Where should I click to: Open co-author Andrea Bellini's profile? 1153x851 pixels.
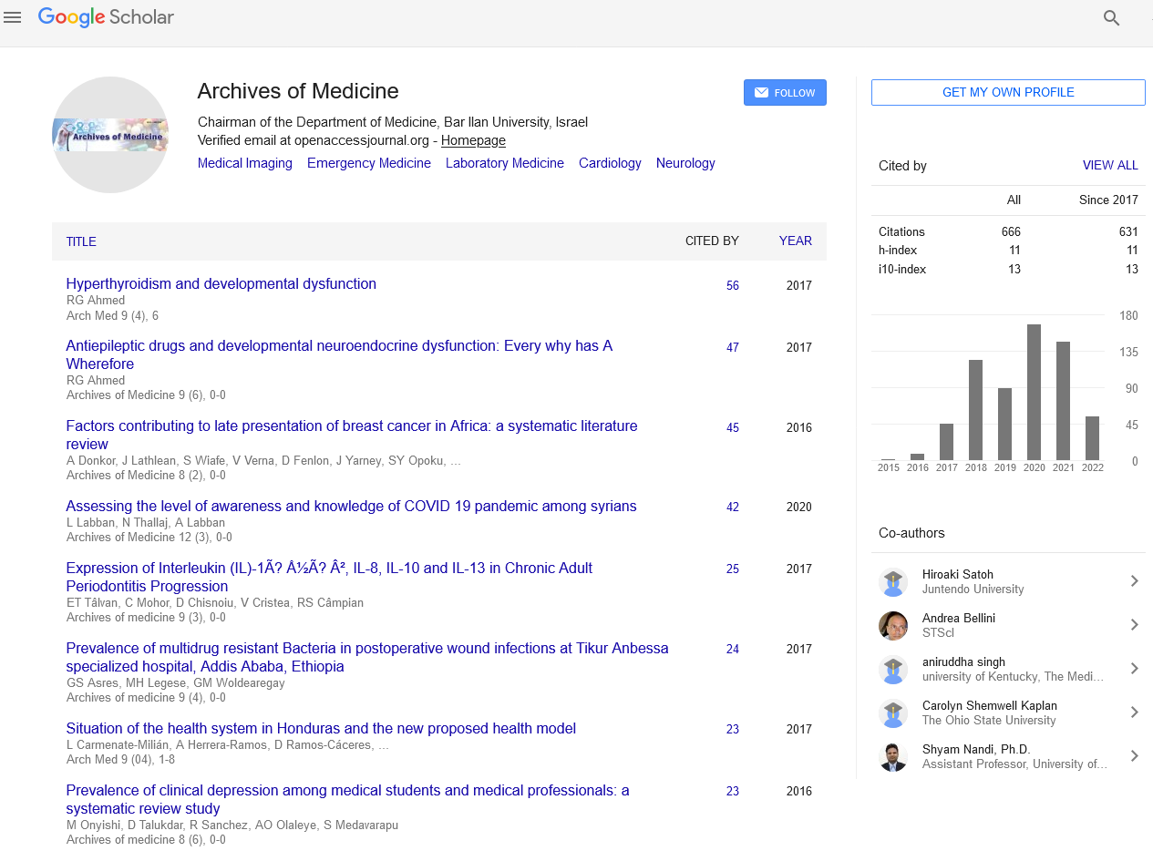tap(959, 619)
